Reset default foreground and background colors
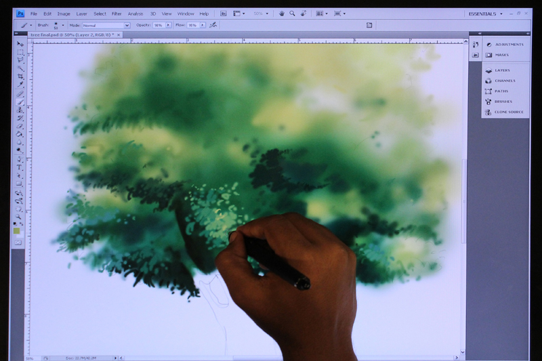Viewport: 542px width, 361px height. pyautogui.click(x=15, y=224)
